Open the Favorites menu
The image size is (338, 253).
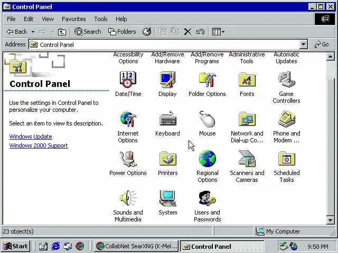pos(74,19)
